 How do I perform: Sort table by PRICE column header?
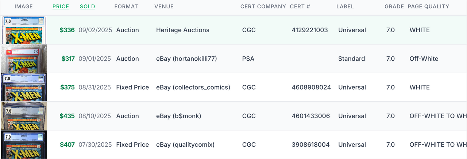[x=61, y=7]
